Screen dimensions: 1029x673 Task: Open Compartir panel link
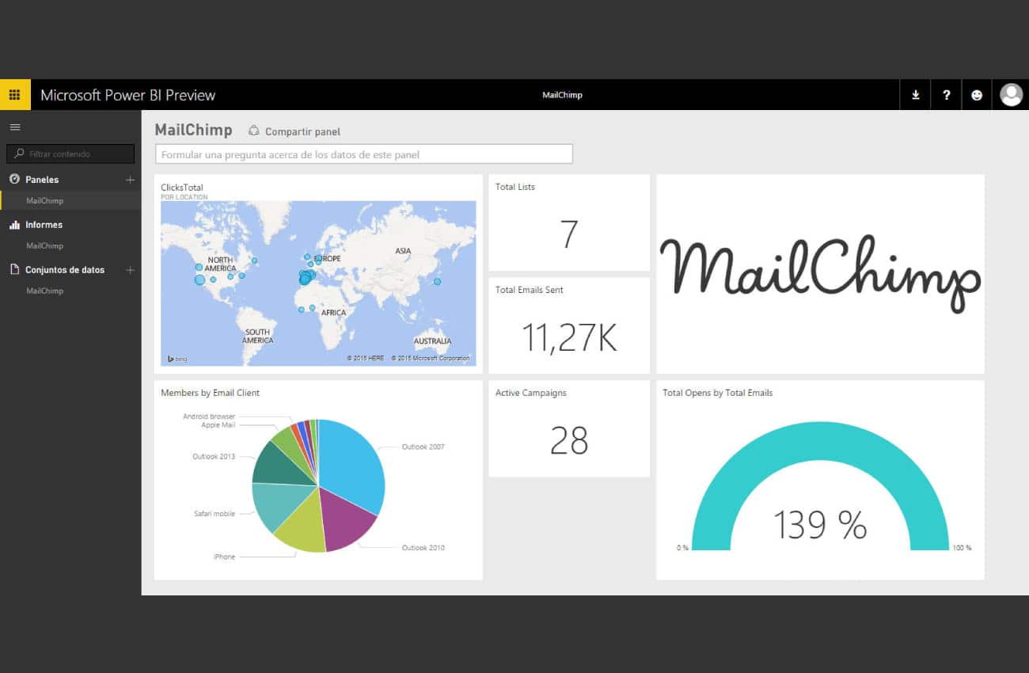(x=302, y=131)
